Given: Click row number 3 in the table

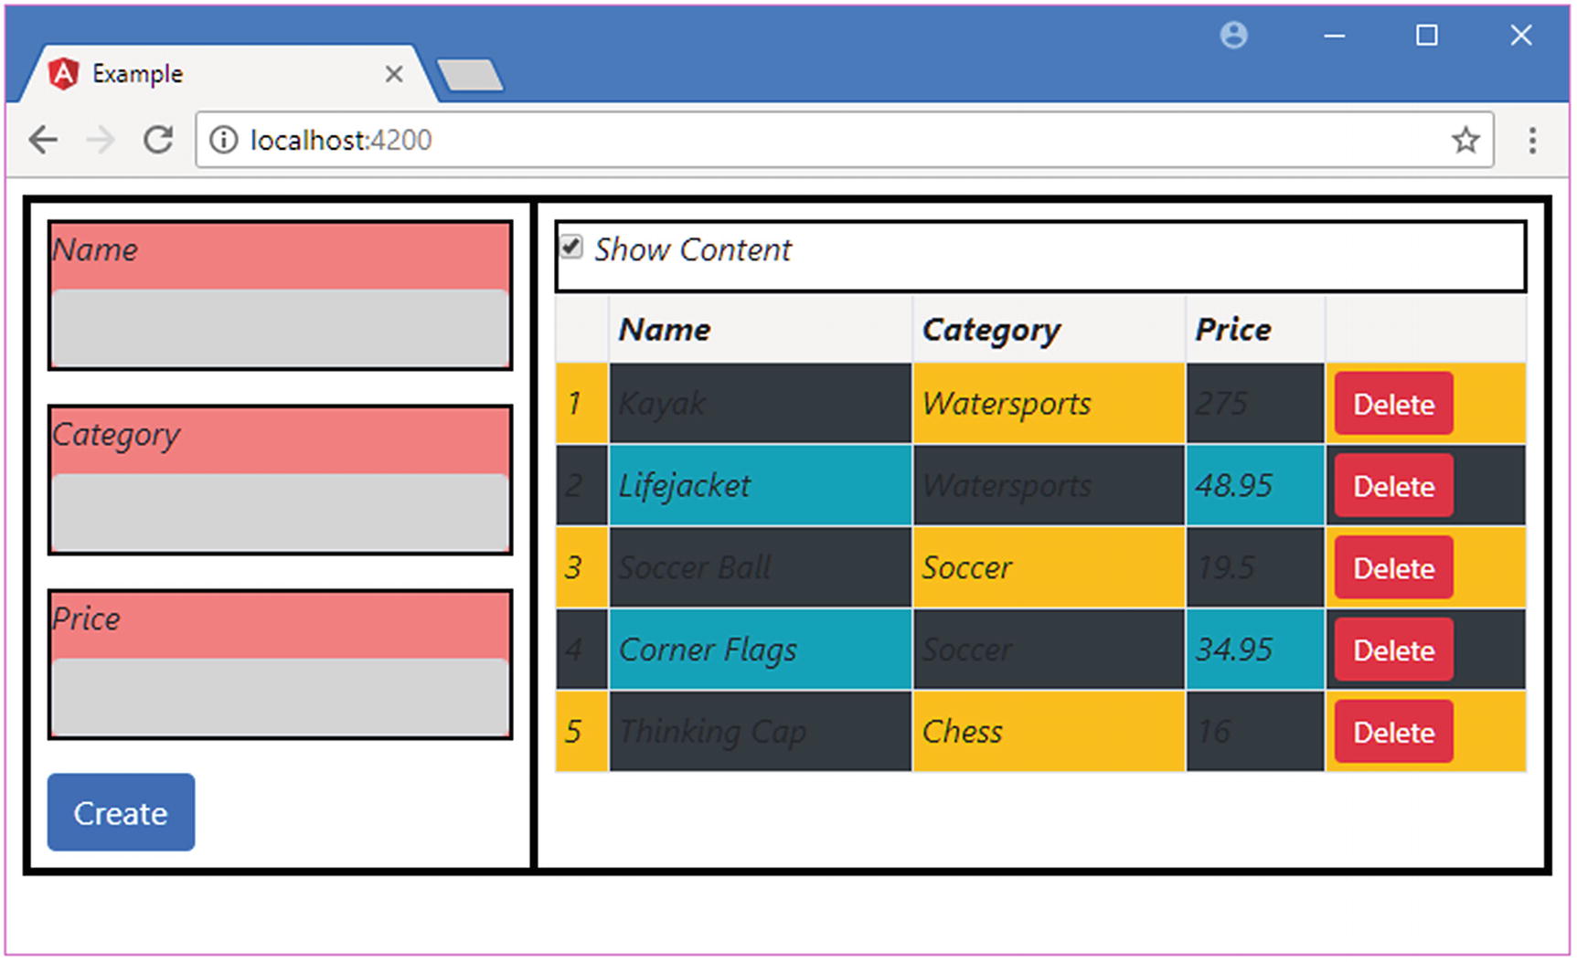Looking at the screenshot, I should coord(582,568).
